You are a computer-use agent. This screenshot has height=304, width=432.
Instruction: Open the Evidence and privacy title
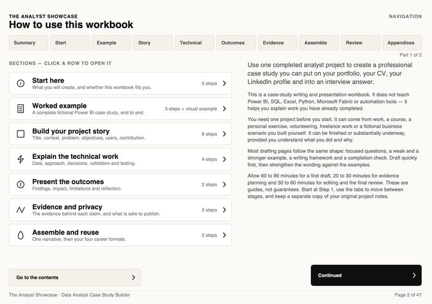(67, 207)
